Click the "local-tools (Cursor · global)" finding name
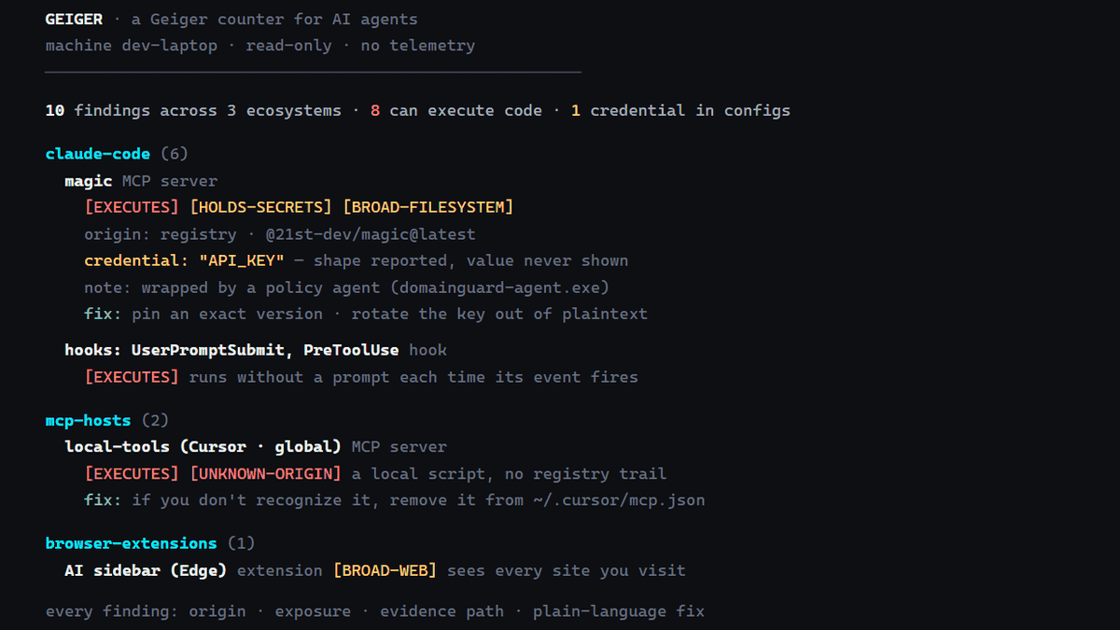 click(203, 447)
